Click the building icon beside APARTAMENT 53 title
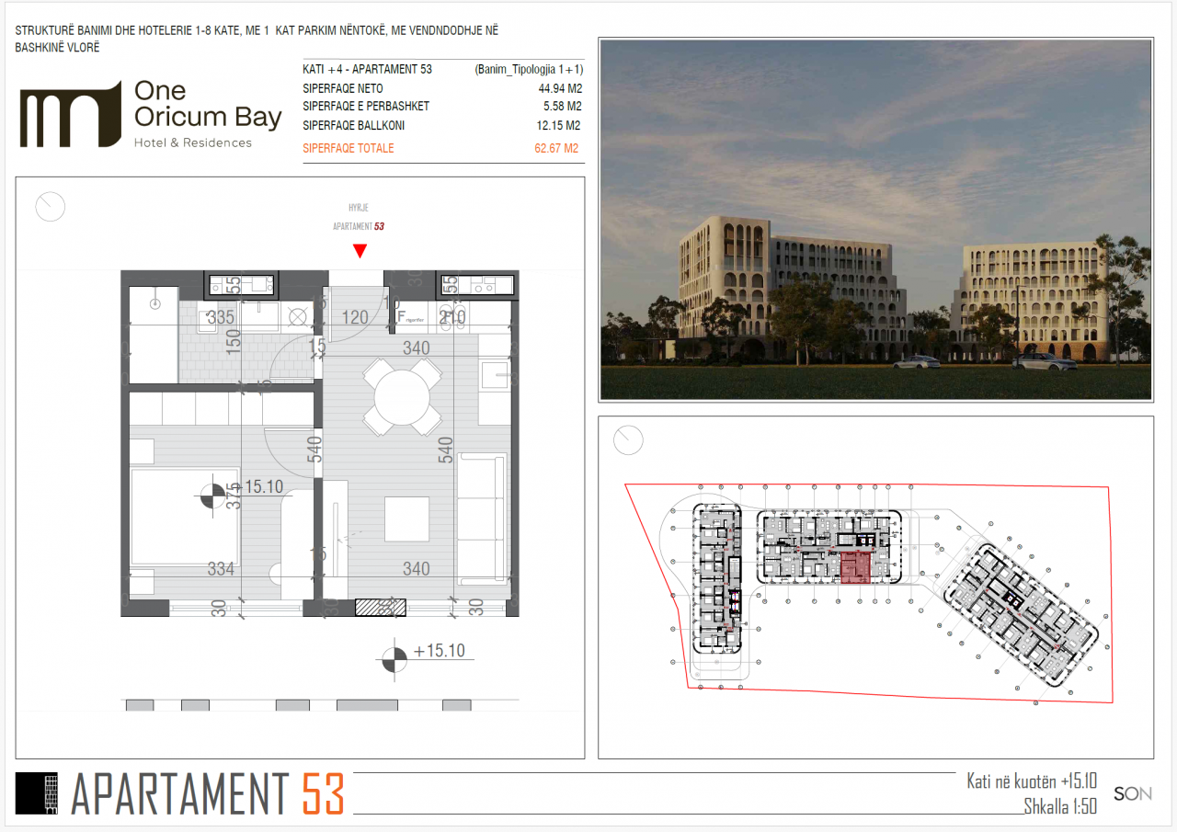Viewport: 1177px width, 832px height. (x=41, y=794)
